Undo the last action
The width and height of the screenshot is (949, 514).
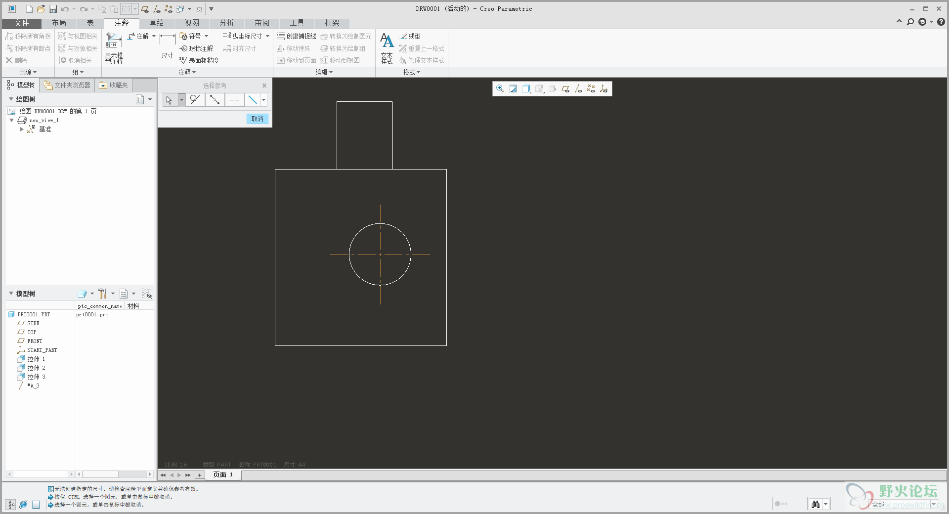[x=65, y=9]
